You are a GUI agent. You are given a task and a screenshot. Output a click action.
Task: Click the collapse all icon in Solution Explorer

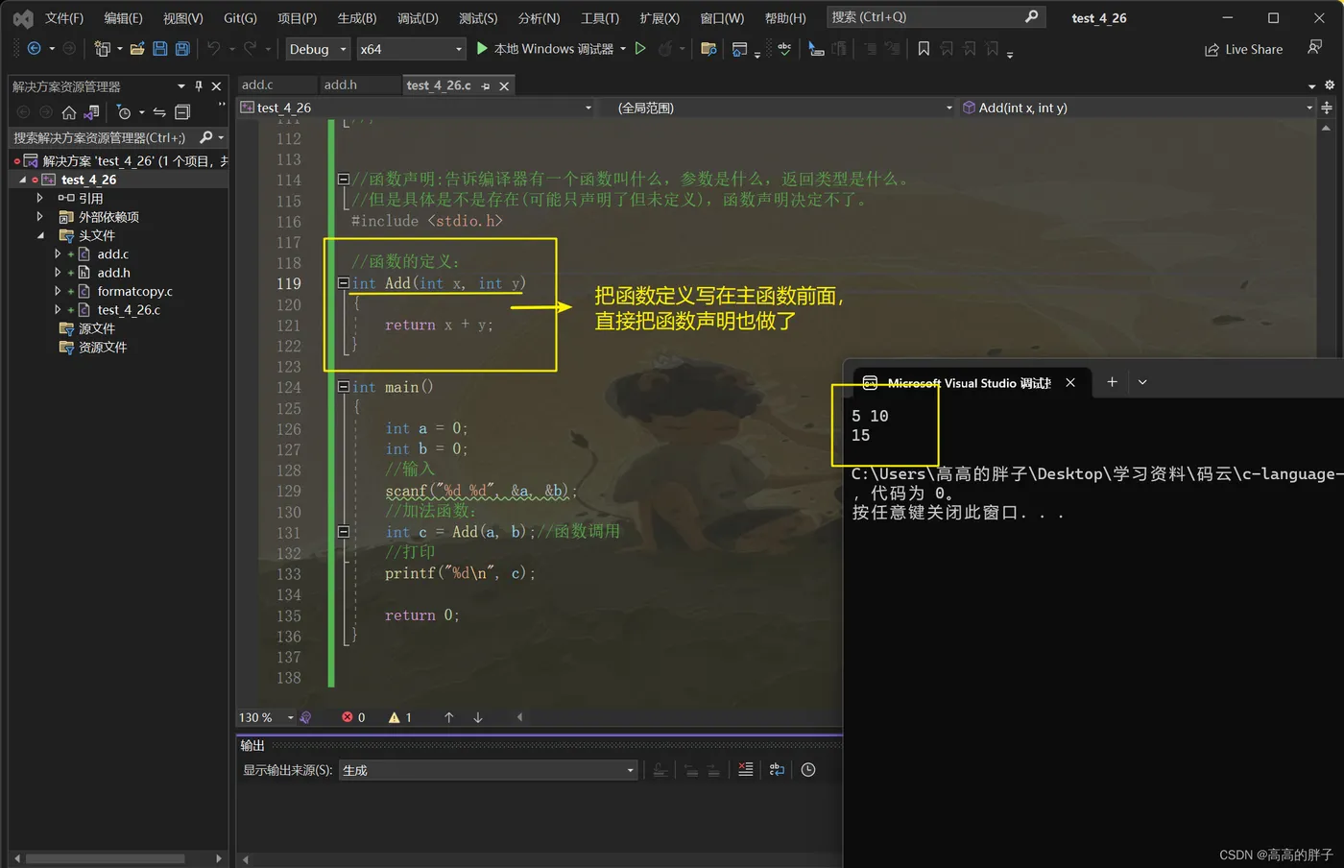coord(182,112)
